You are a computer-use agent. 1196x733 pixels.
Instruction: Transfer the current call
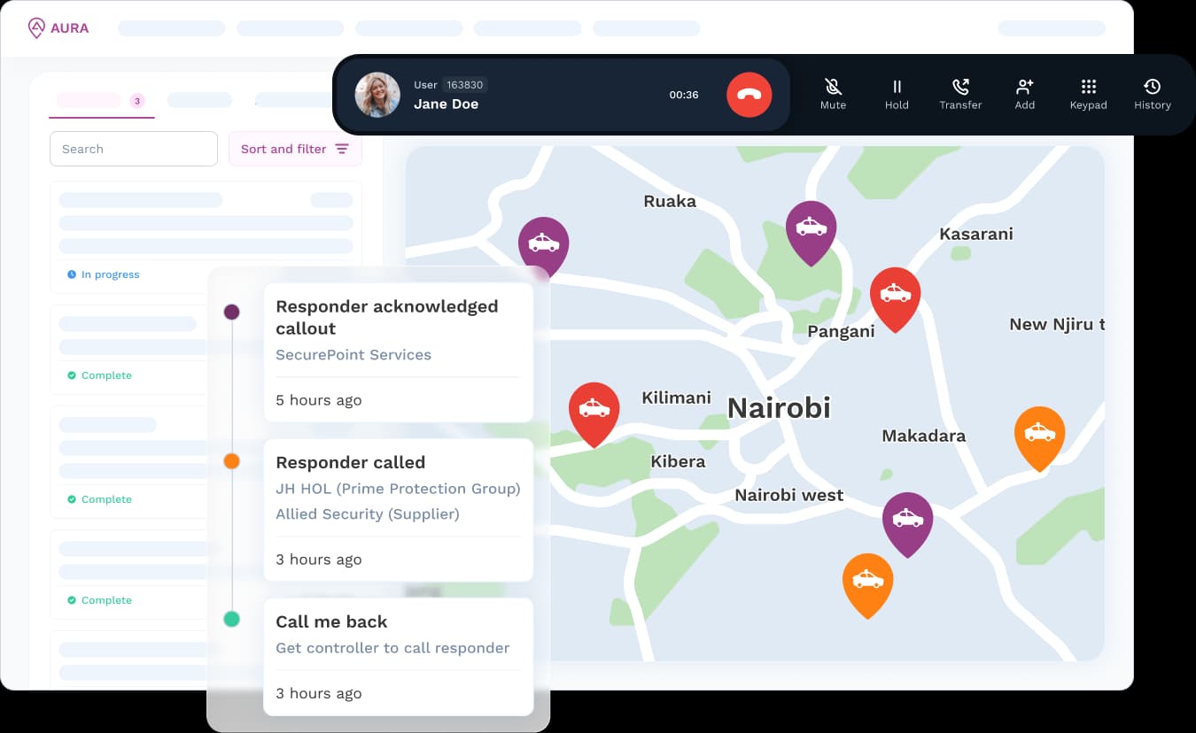960,94
